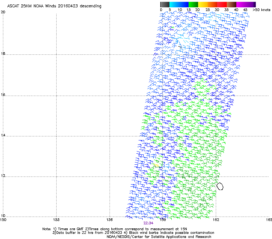The image size is (272, 239).
Task: Pick the red 30-35 knots color segment
Action: pyautogui.click(x=222, y=4)
